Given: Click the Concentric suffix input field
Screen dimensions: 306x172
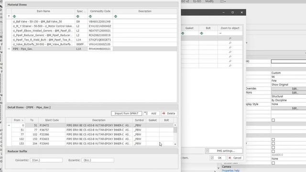Looking at the screenshot, I should pos(46,160).
